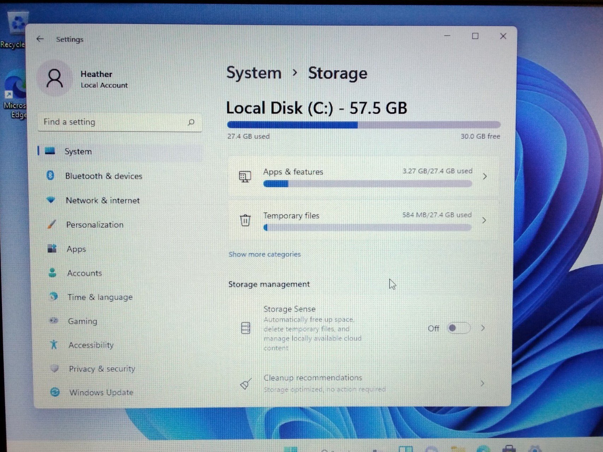Screen dimensions: 603x452
Task: Expand Apps & features with its chevron
Action: (x=485, y=176)
